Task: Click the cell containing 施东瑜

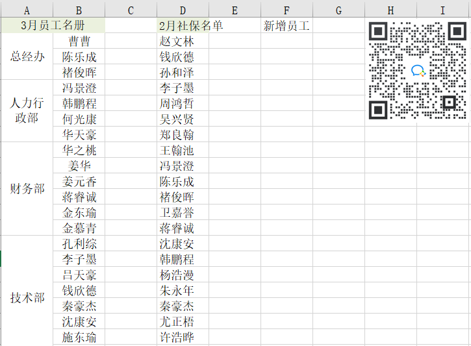Action: tap(79, 338)
